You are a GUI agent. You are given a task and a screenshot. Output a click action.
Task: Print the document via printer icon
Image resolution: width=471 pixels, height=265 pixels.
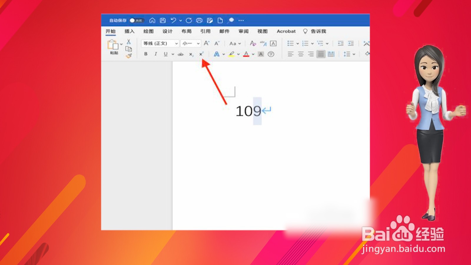pos(199,20)
